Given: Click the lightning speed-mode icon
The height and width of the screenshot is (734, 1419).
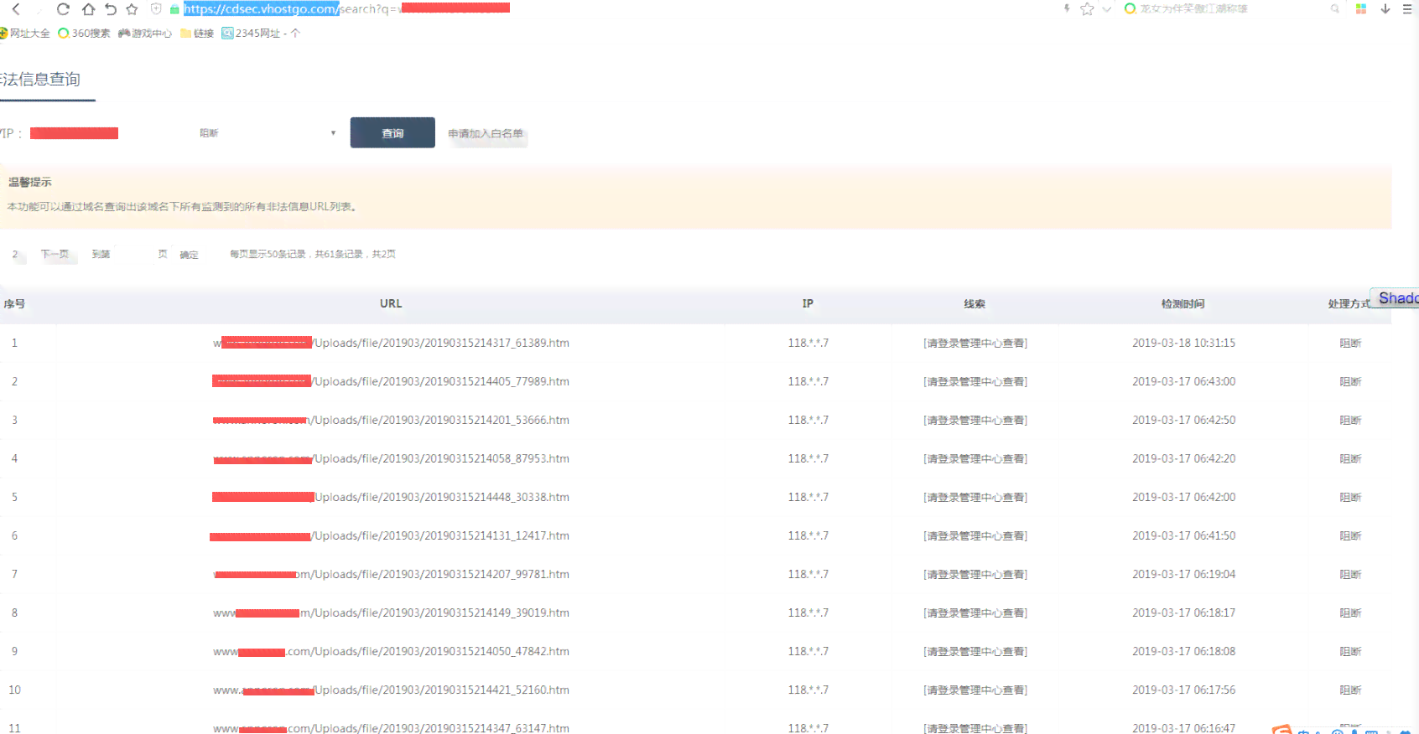Looking at the screenshot, I should 1067,8.
